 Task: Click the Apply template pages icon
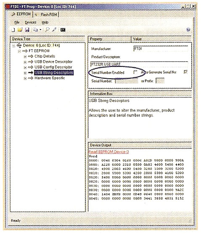pyautogui.click(x=35, y=30)
